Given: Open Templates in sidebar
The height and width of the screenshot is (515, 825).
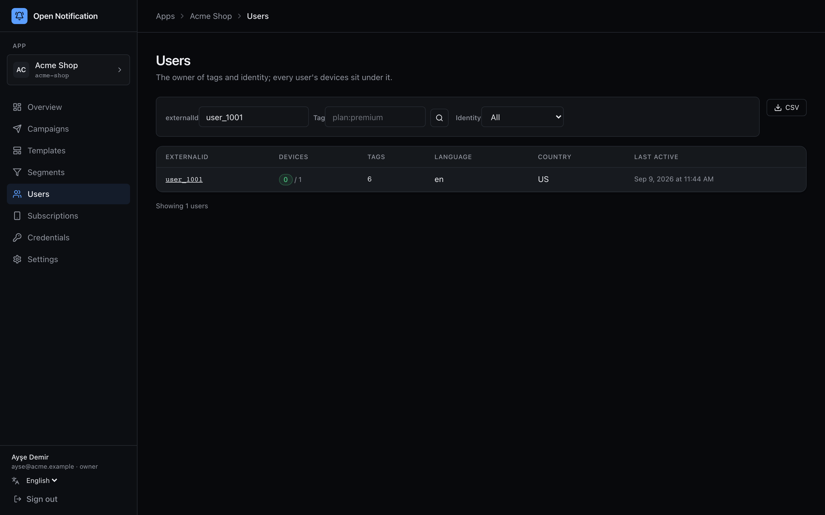Looking at the screenshot, I should (x=68, y=150).
